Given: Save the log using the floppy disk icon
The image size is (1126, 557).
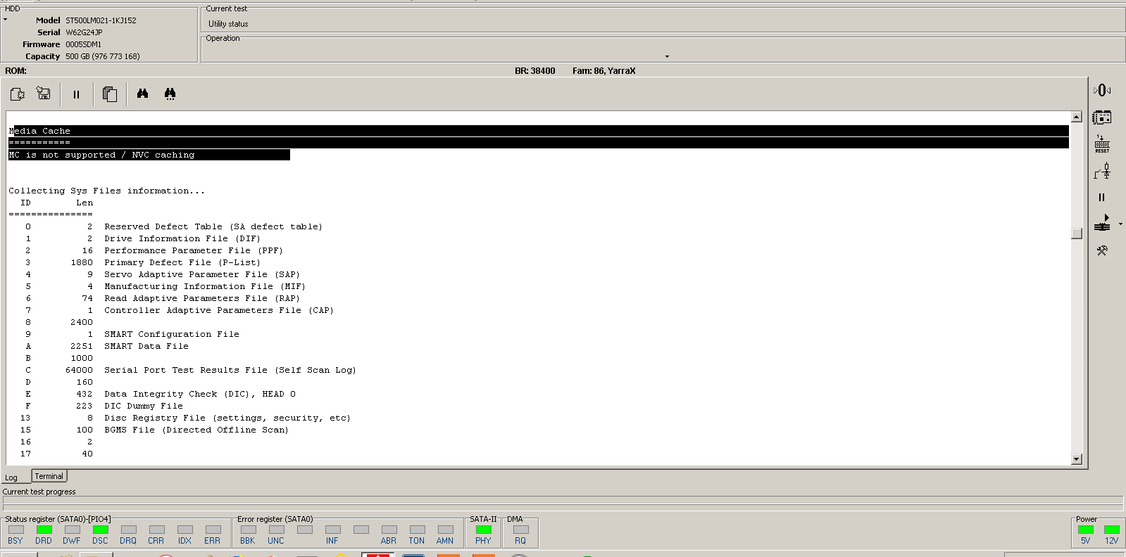Looking at the screenshot, I should pos(44,94).
